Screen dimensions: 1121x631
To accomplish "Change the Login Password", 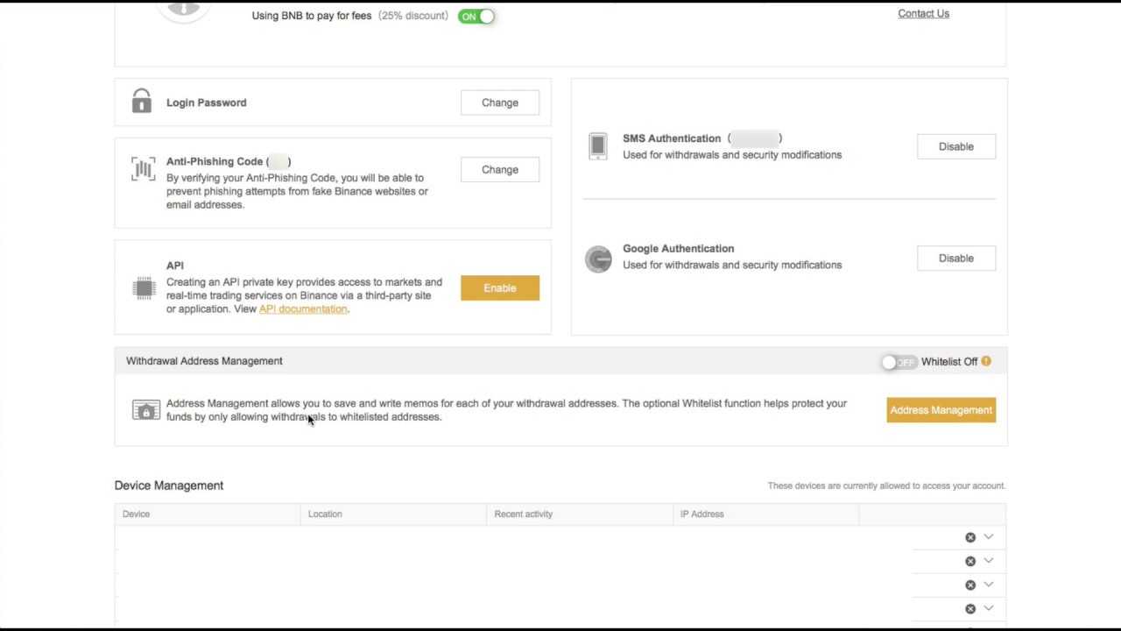I will tap(500, 103).
